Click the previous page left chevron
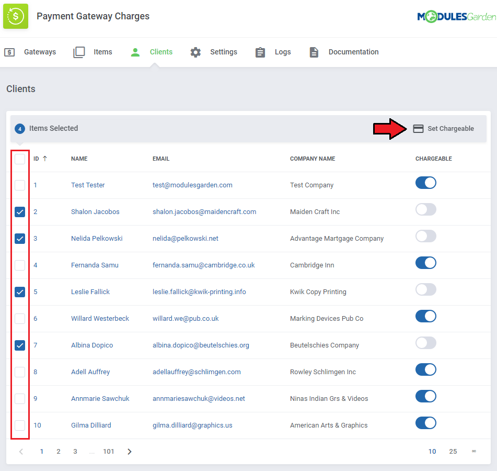This screenshot has width=497, height=471. click(x=21, y=451)
